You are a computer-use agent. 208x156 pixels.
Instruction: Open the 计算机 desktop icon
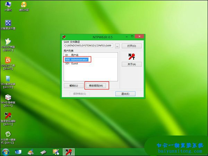point(8,6)
